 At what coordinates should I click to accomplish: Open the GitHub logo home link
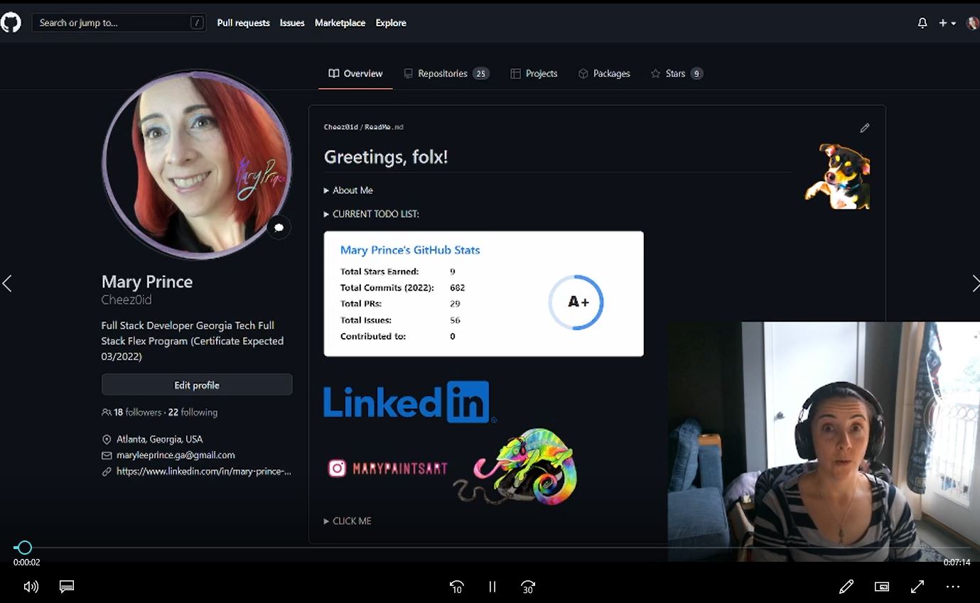pyautogui.click(x=11, y=23)
